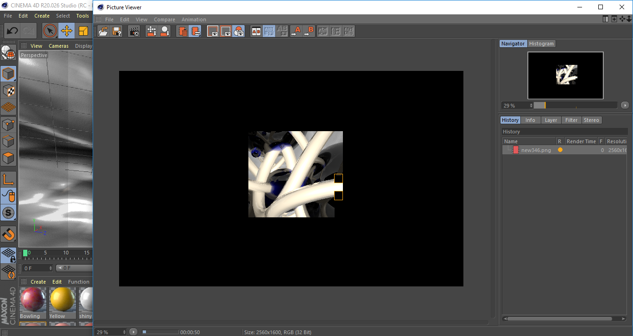Open the Picture Viewer File menu

tap(109, 19)
